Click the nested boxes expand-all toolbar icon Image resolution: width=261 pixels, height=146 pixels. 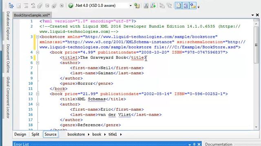[54, 6]
